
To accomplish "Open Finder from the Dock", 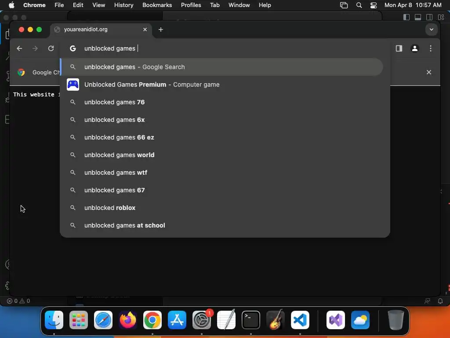I will (x=54, y=320).
